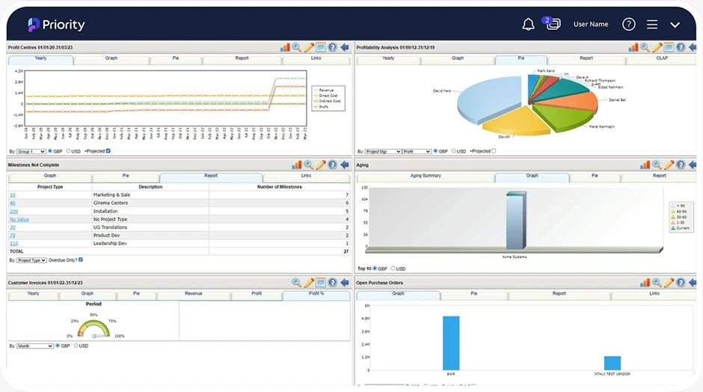Toggle the Overdue Only checkbox
The height and width of the screenshot is (392, 703).
coord(81,260)
